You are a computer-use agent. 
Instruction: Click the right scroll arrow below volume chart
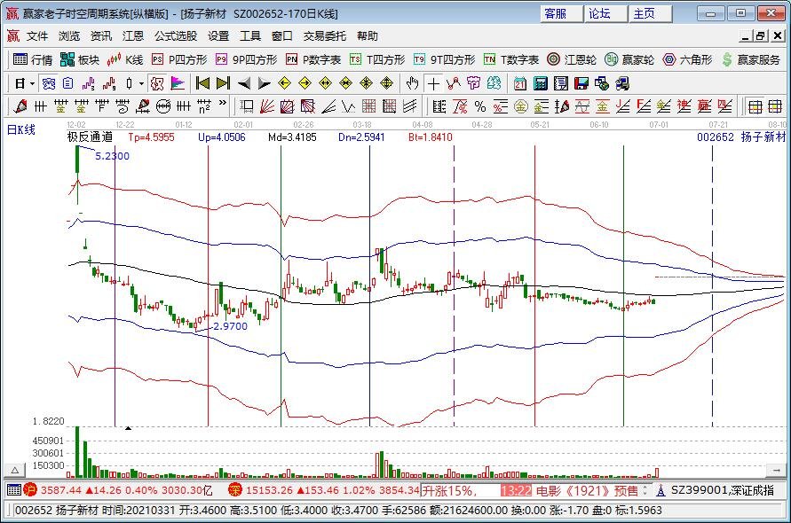tap(783, 469)
